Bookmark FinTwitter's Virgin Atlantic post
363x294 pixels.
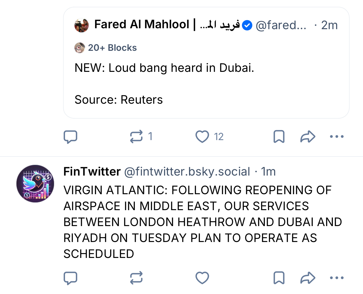[279, 278]
